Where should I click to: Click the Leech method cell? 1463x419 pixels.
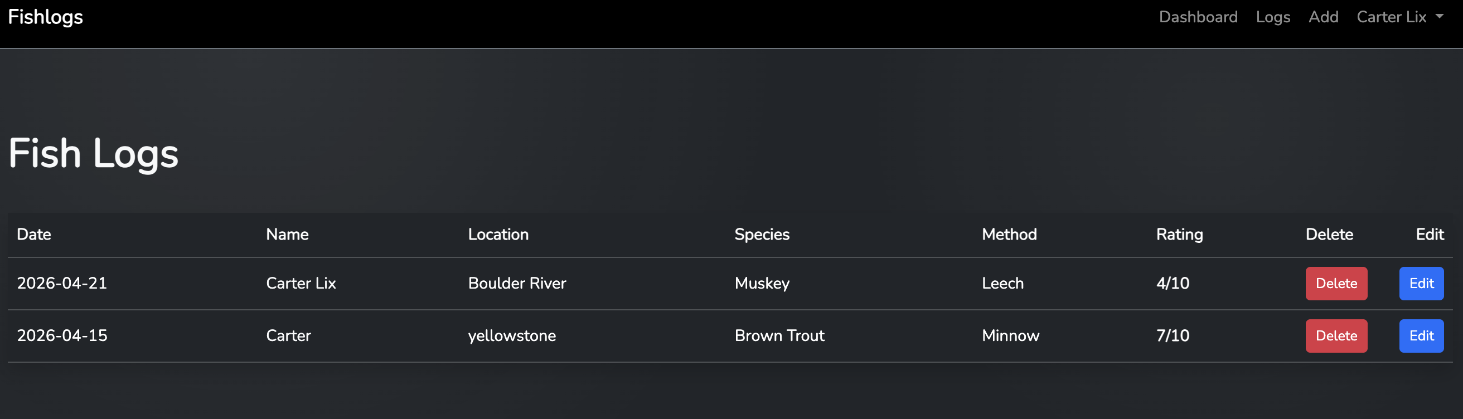tap(1002, 283)
